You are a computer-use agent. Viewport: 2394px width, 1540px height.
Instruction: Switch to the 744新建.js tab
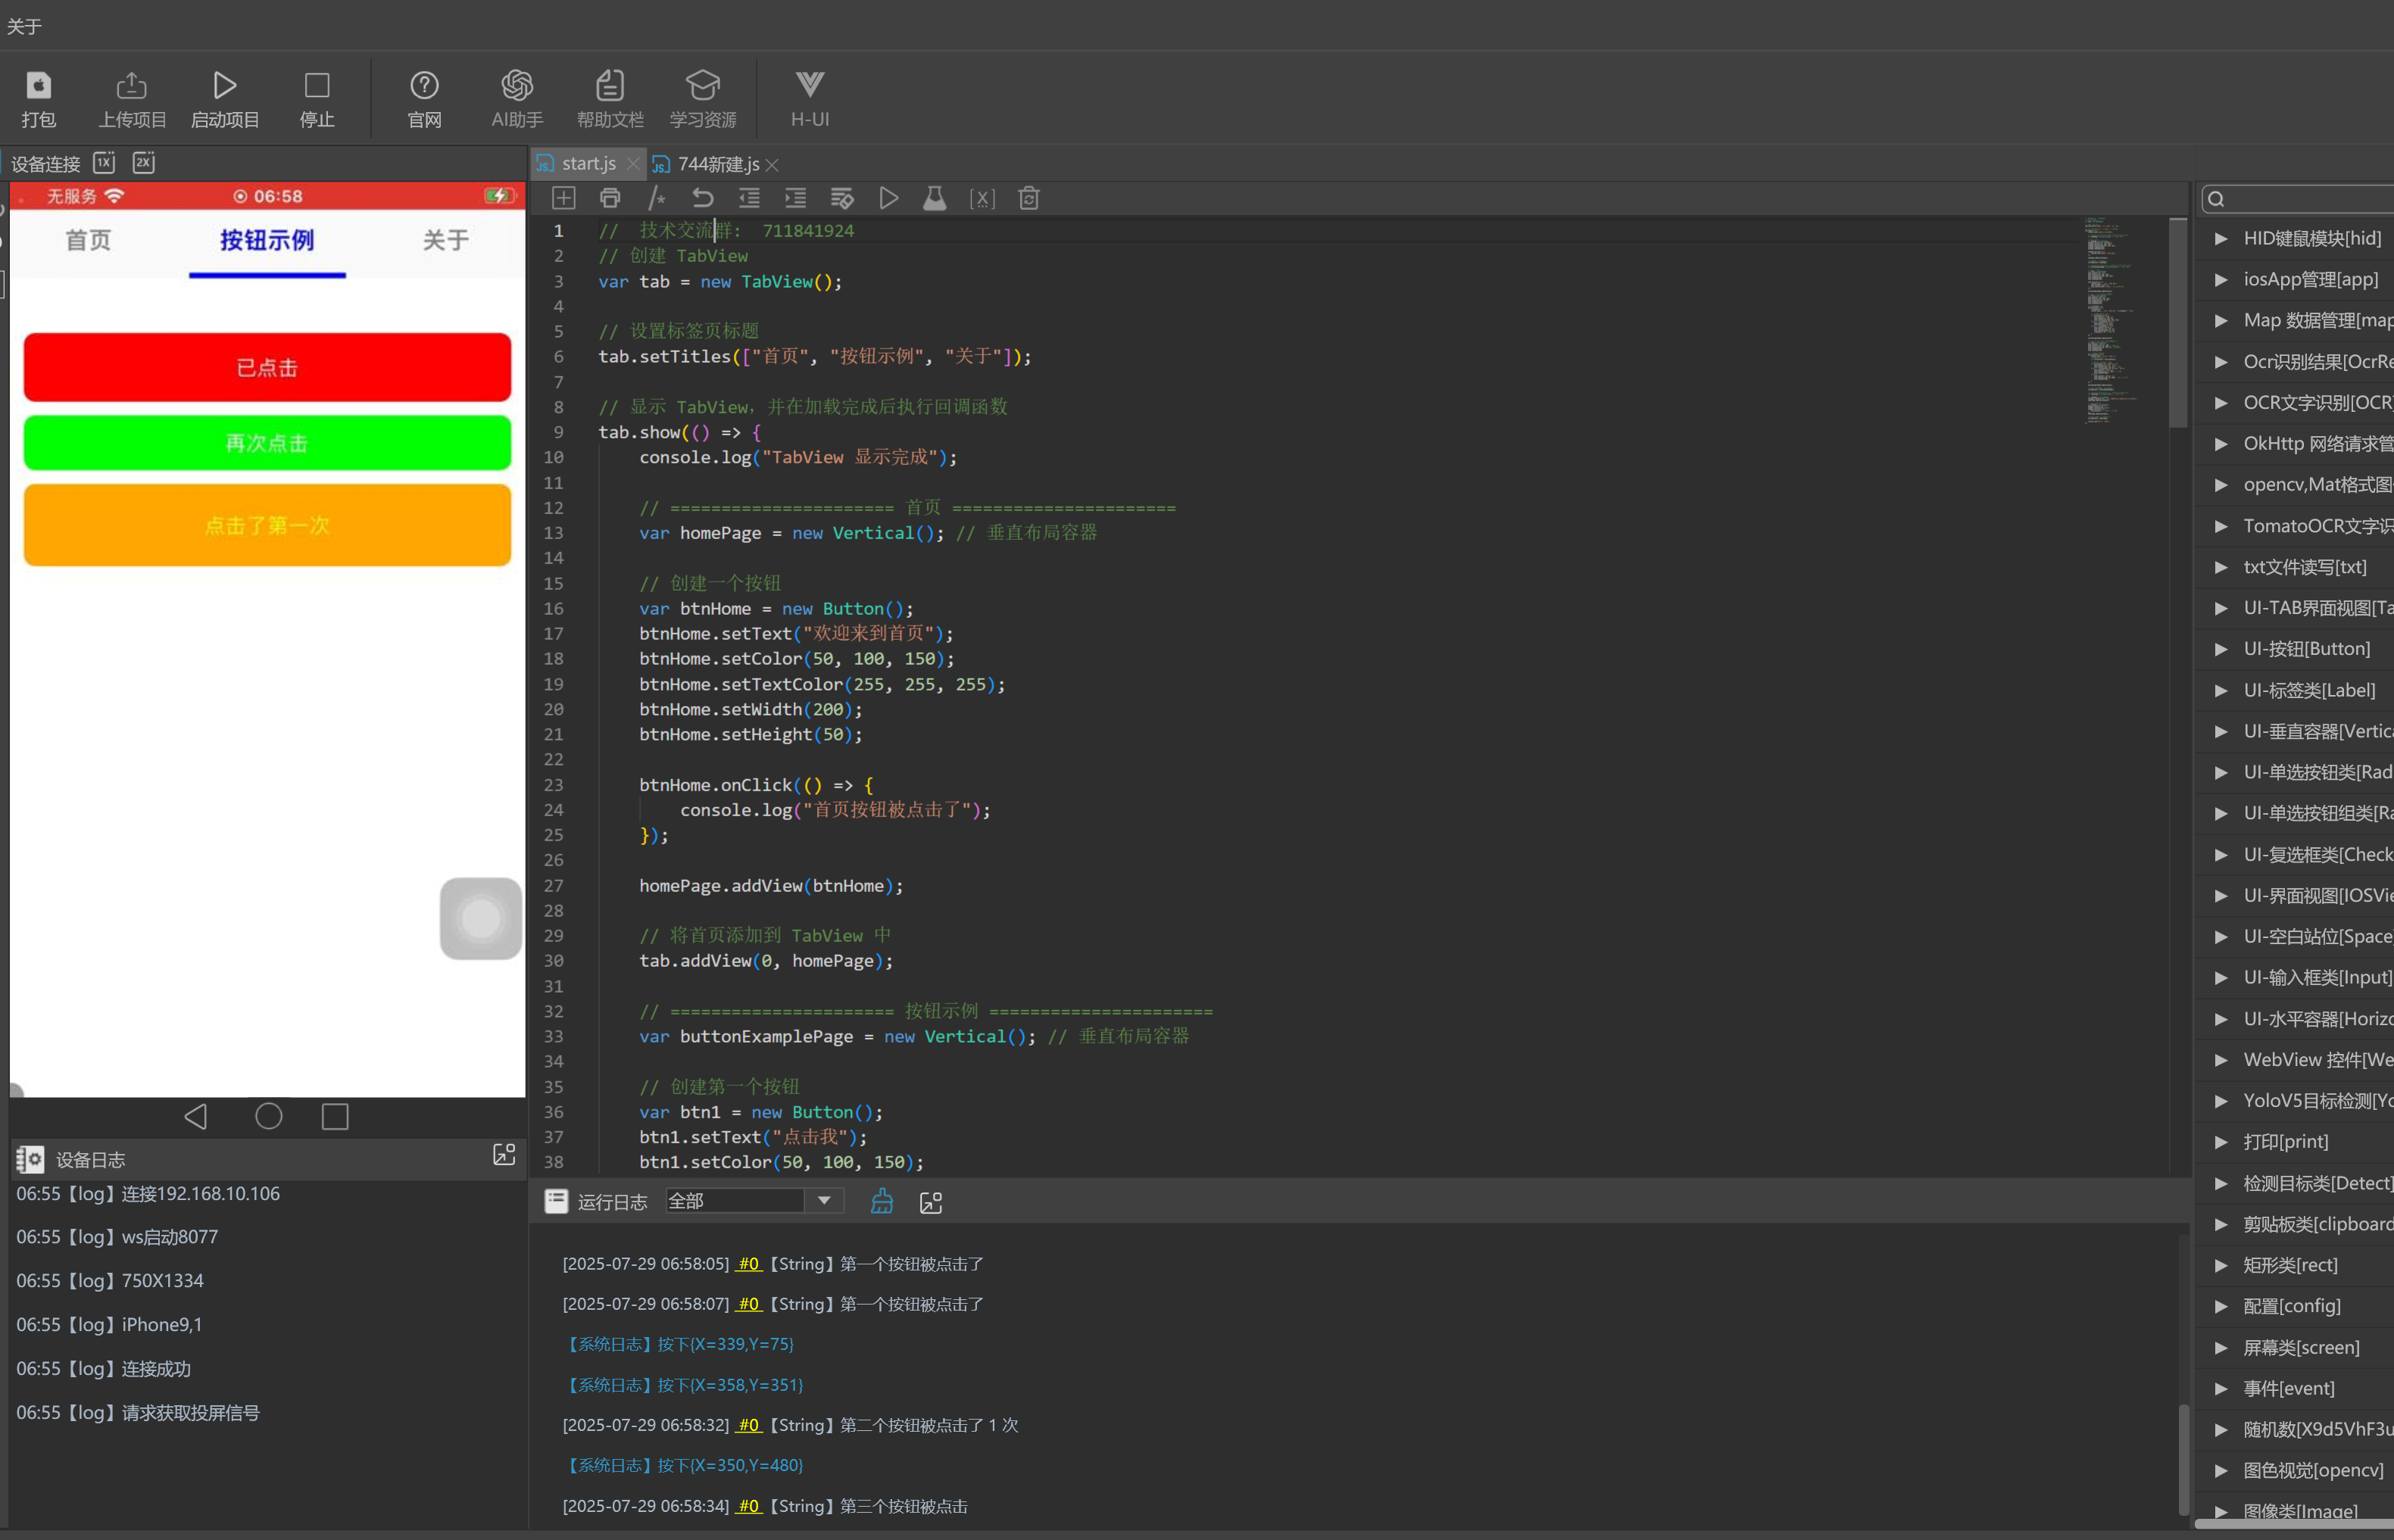point(718,164)
